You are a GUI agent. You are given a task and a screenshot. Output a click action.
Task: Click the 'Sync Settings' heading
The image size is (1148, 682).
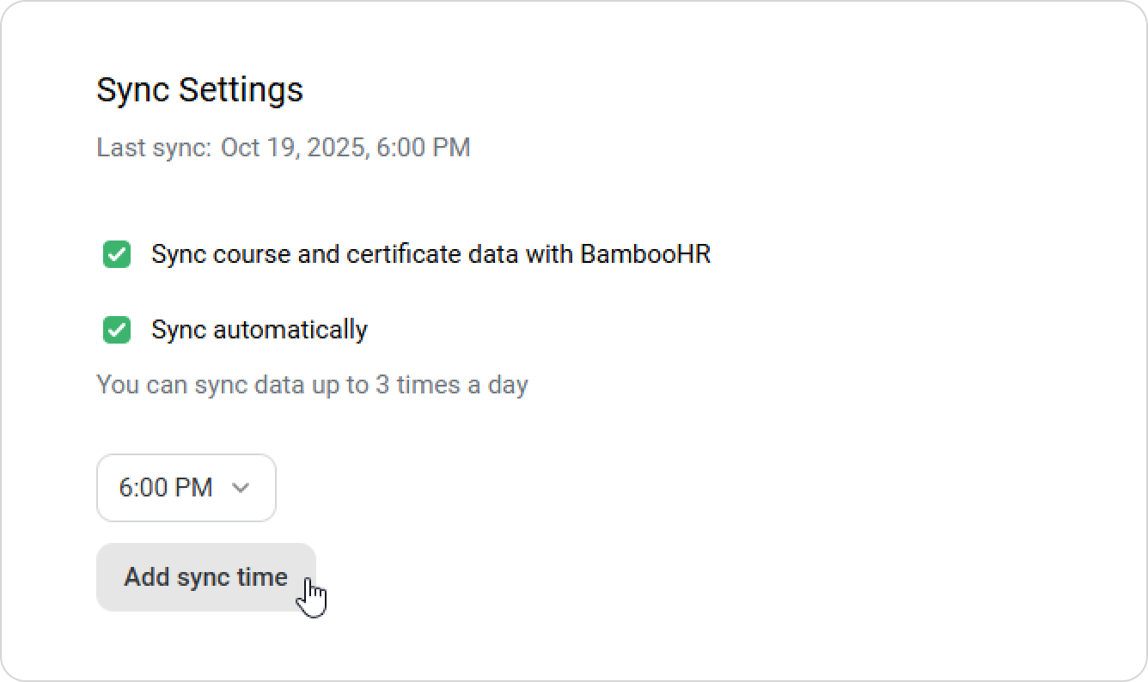point(199,89)
